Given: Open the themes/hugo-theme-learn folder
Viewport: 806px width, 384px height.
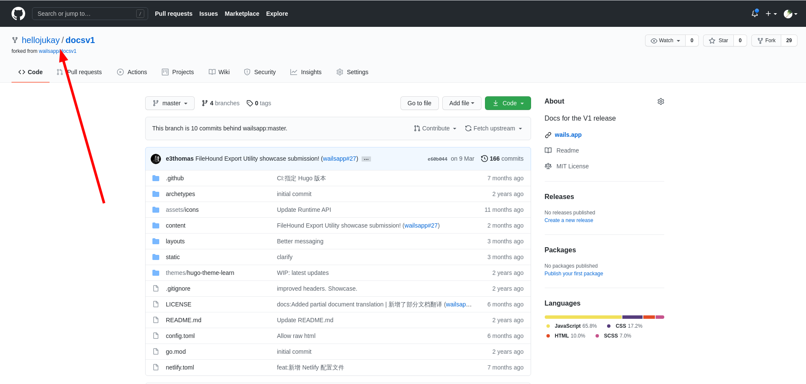Looking at the screenshot, I should point(200,273).
